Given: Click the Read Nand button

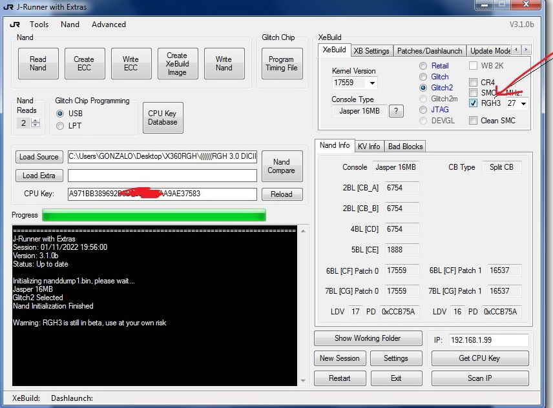Looking at the screenshot, I should (38, 63).
